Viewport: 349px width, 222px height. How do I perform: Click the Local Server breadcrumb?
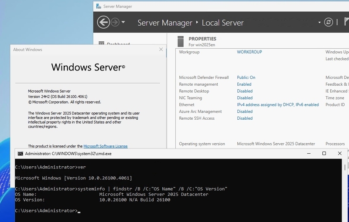[222, 23]
